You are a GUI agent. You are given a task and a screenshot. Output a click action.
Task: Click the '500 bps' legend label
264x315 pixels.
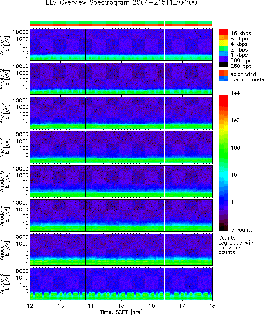point(241,61)
